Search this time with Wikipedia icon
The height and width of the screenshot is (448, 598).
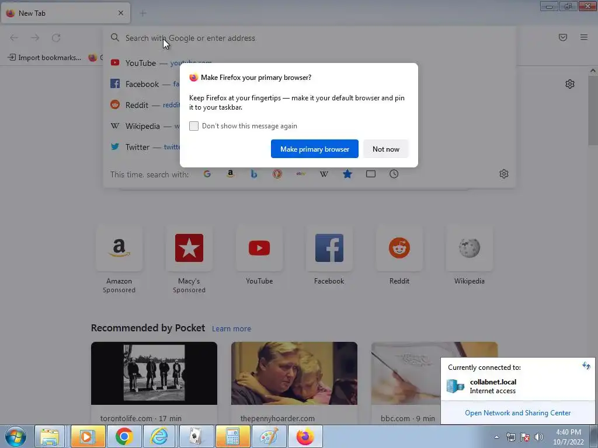click(x=324, y=174)
